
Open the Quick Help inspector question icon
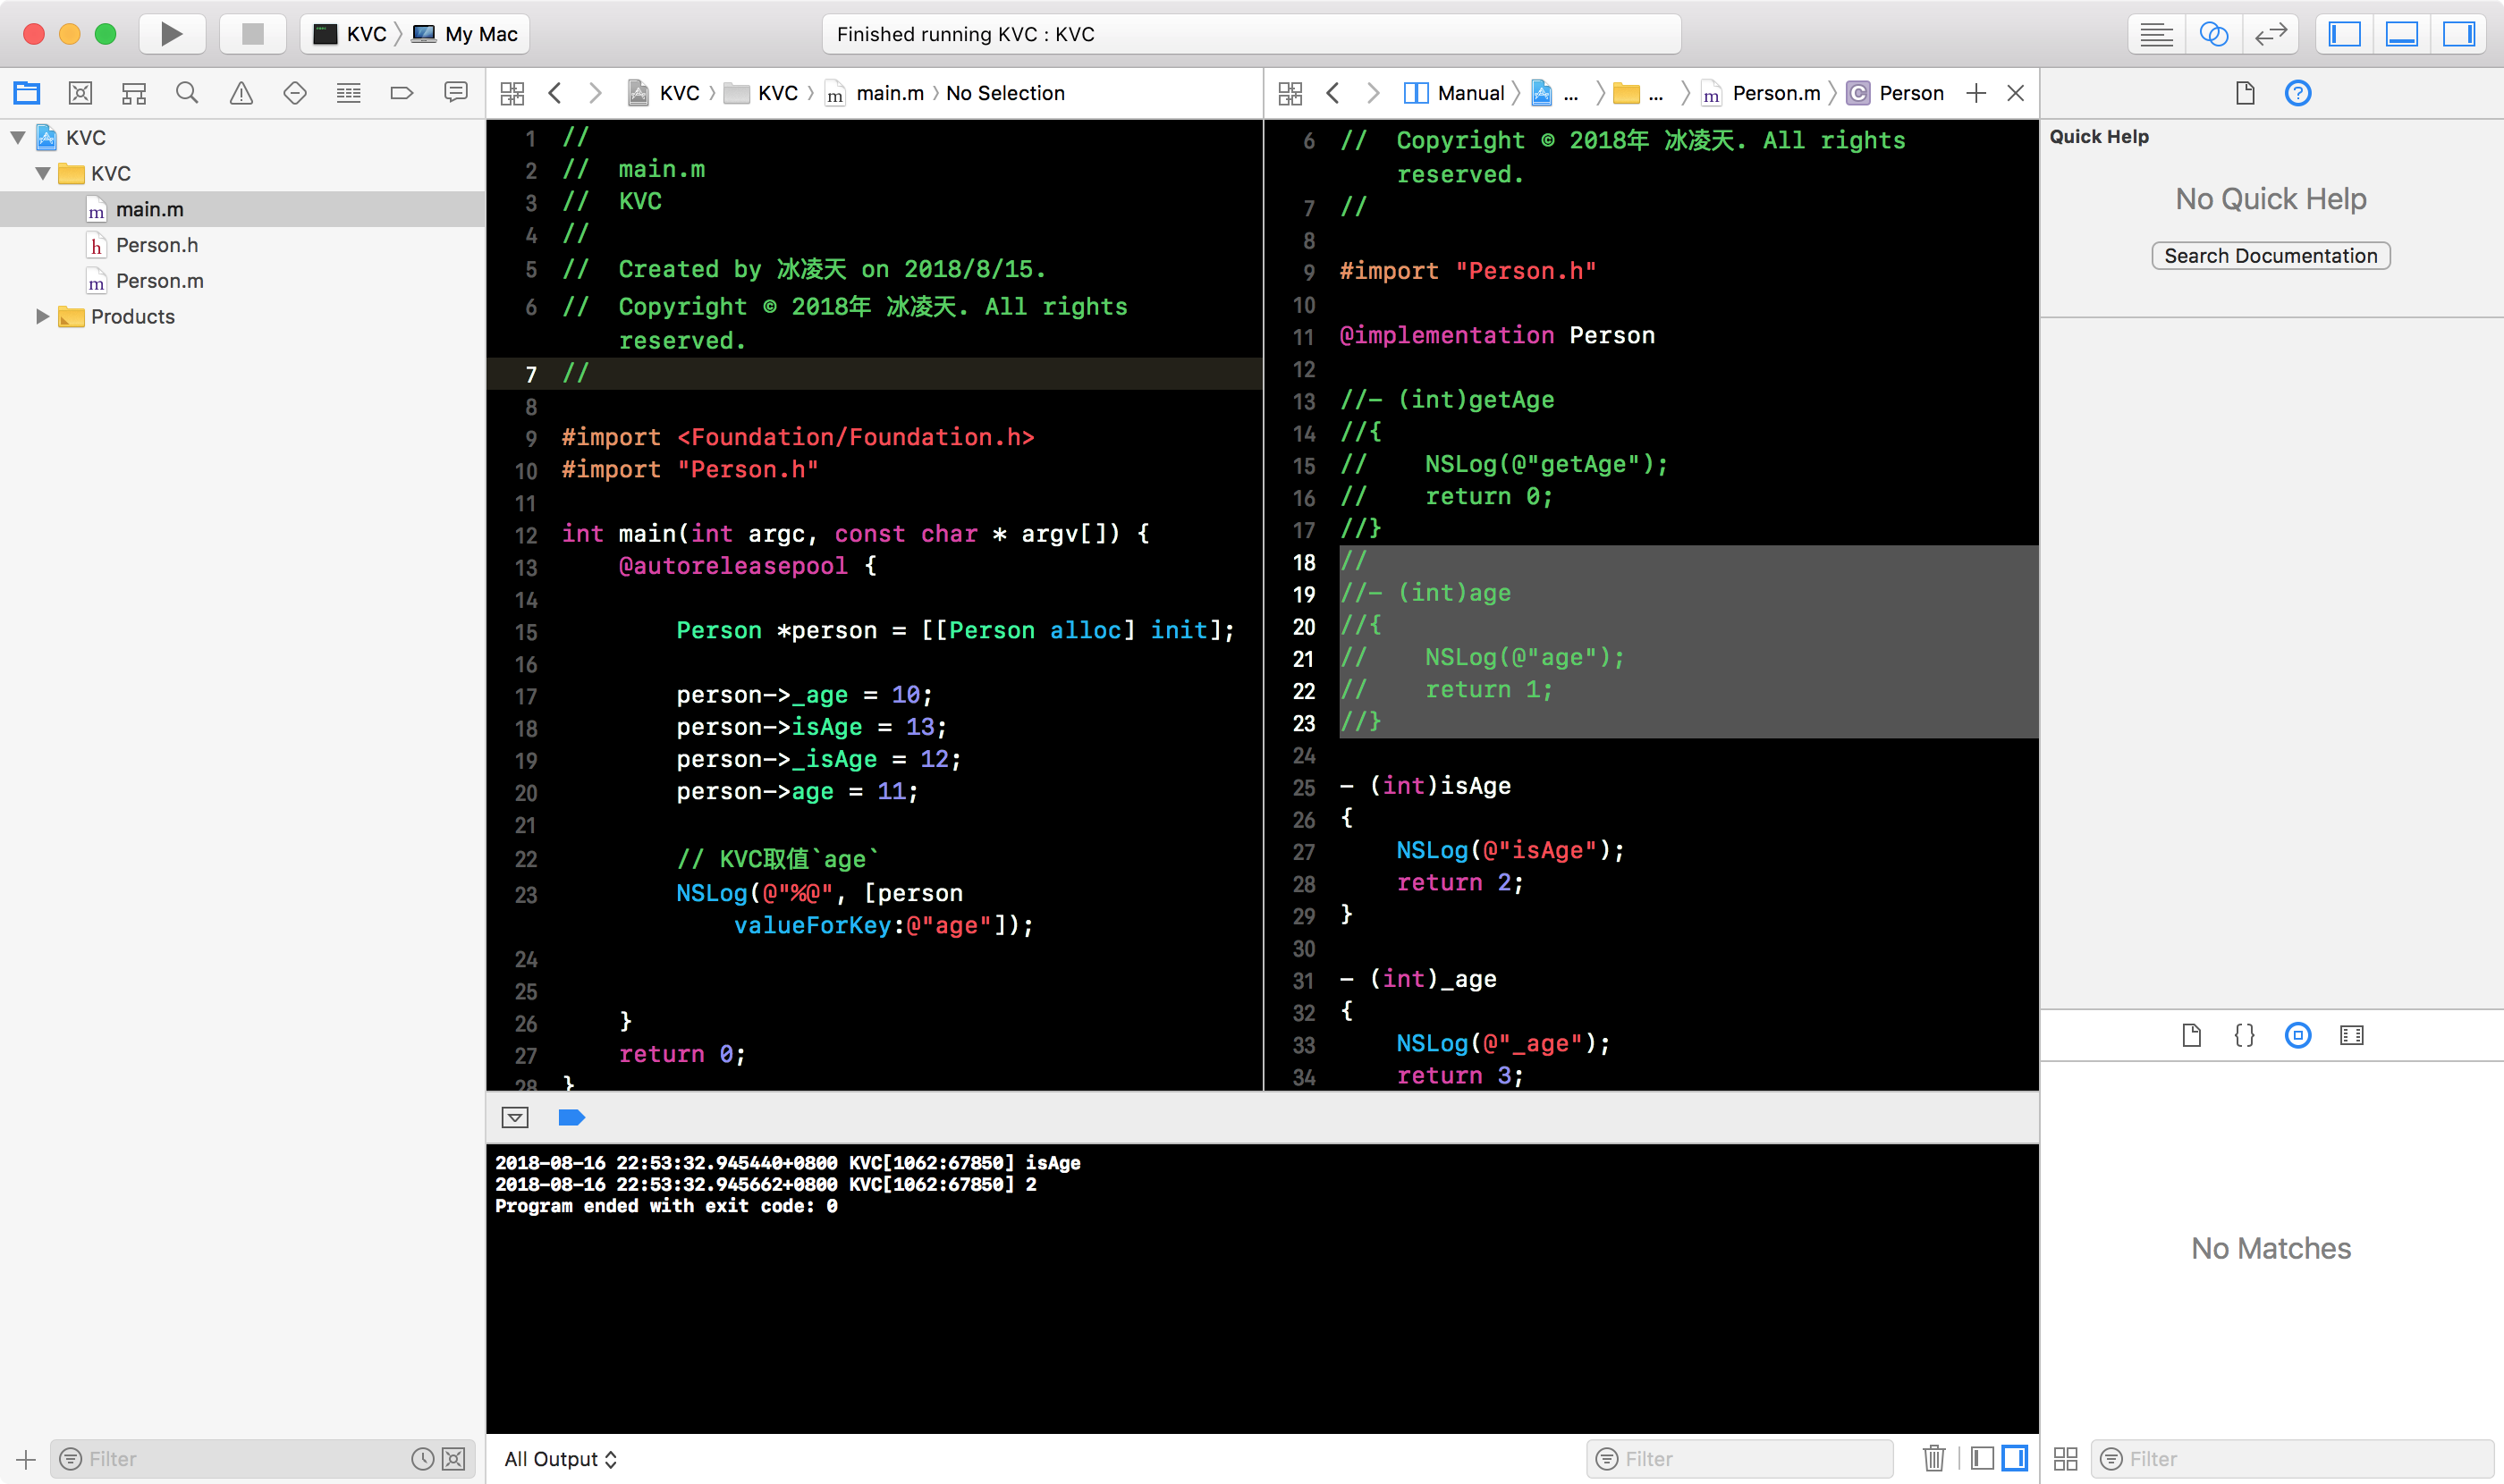tap(2298, 93)
